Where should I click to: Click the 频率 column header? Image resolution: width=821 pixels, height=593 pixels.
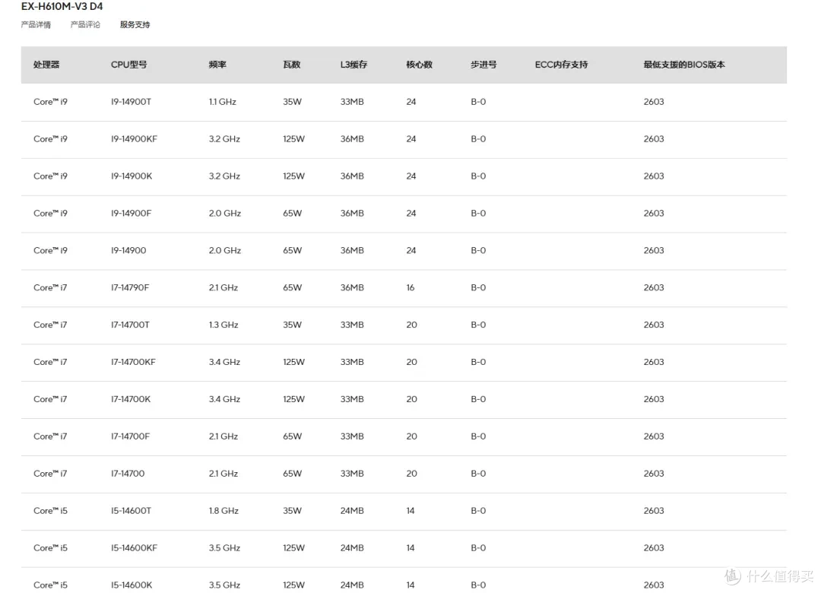[217, 65]
